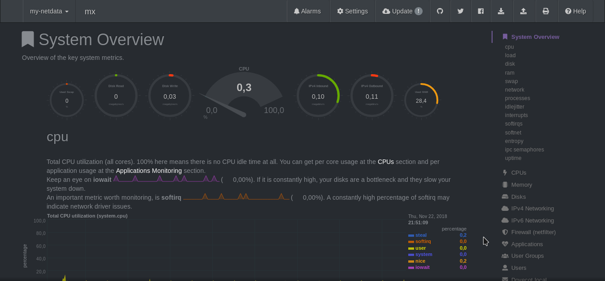
Task: Toggle the steal dimension in chart legend
Action: (421, 235)
